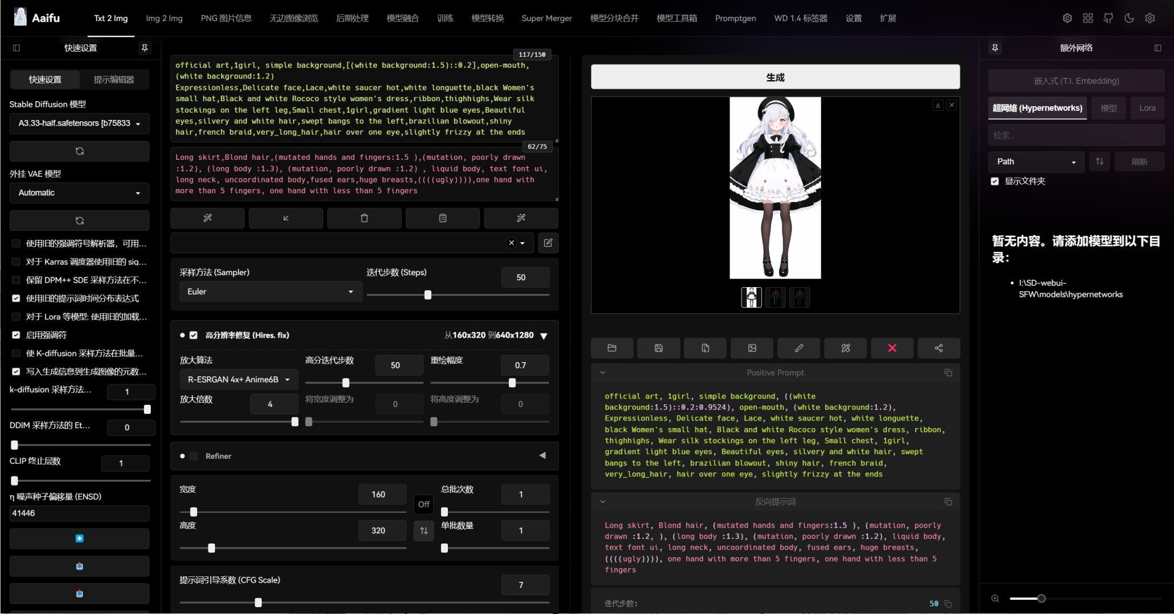The width and height of the screenshot is (1174, 614).
Task: Click the ENSD input field showing 41446
Action: pyautogui.click(x=80, y=513)
